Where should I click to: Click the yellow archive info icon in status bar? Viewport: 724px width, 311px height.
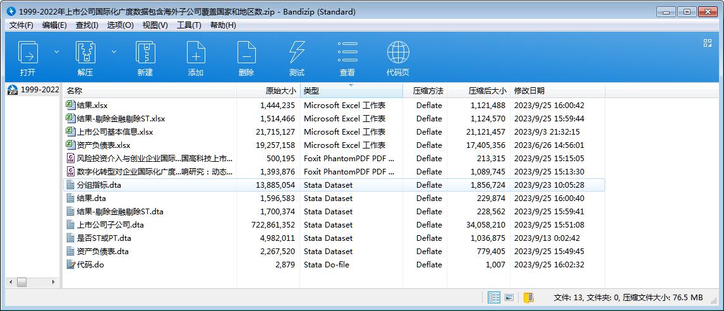(x=529, y=298)
